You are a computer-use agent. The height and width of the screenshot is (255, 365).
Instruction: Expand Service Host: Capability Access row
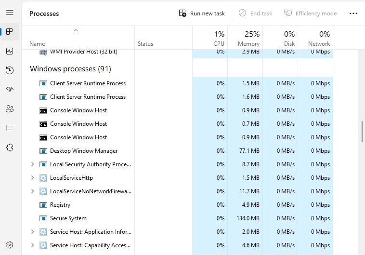33,245
